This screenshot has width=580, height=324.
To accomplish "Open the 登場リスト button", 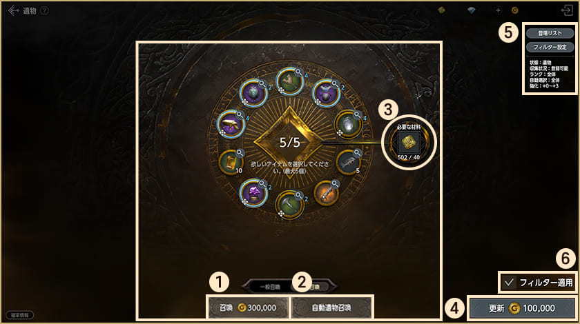I will pyautogui.click(x=550, y=33).
